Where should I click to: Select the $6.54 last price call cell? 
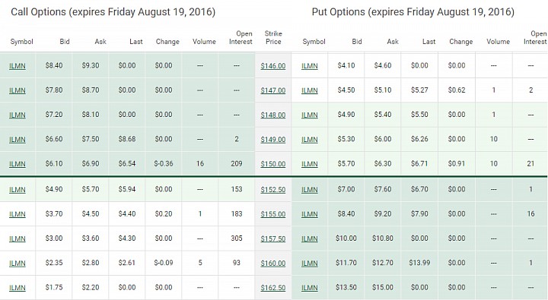[127, 163]
